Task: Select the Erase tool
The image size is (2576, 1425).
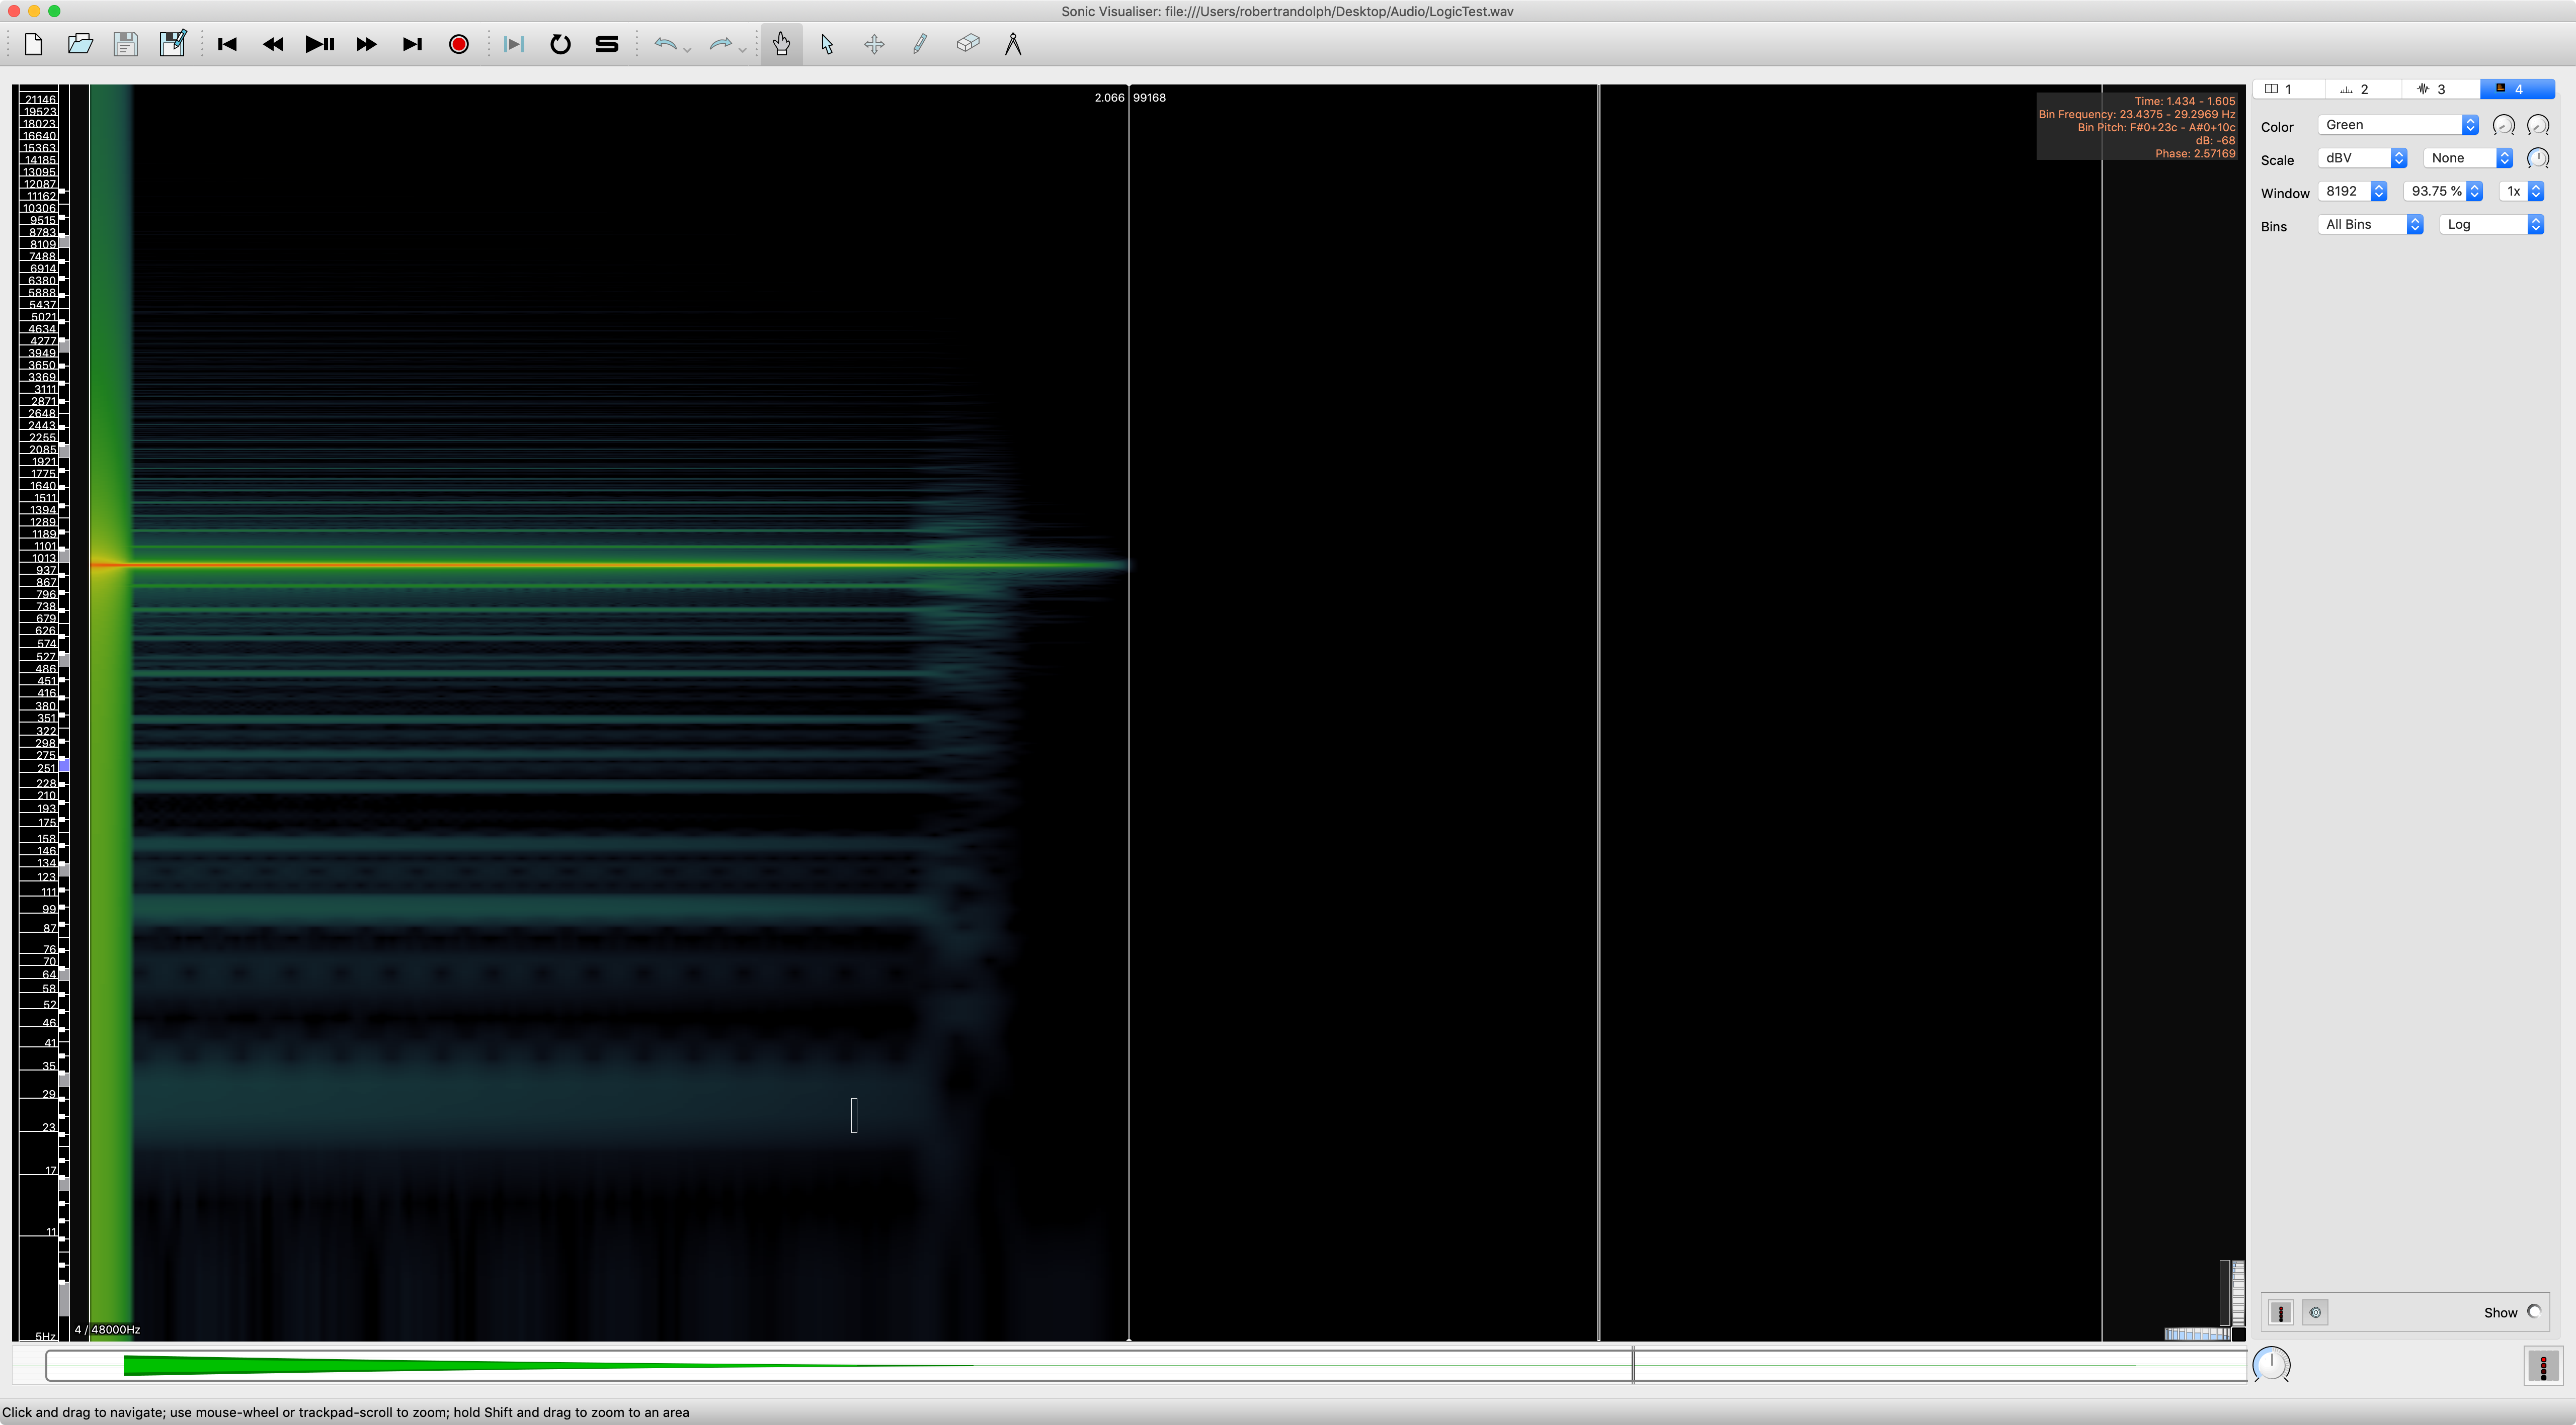Action: click(967, 44)
